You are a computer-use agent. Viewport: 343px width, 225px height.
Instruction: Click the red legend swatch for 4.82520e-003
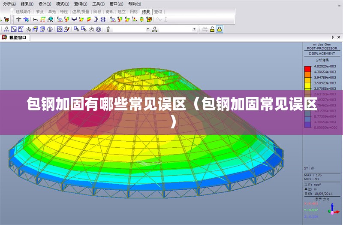(307, 69)
